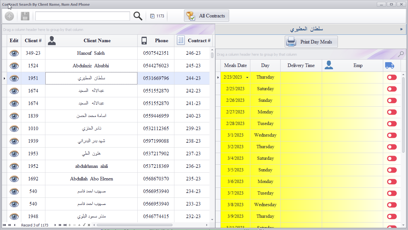Click the contracts grid horizontal scrollbar
Image resolution: width=408 pixels, height=230 pixels.
coord(134,225)
